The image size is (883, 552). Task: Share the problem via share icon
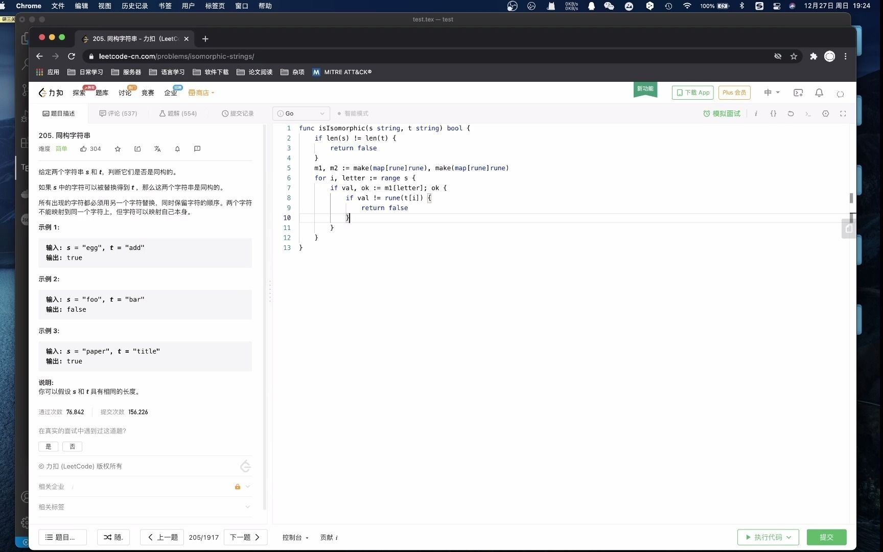[x=137, y=149]
